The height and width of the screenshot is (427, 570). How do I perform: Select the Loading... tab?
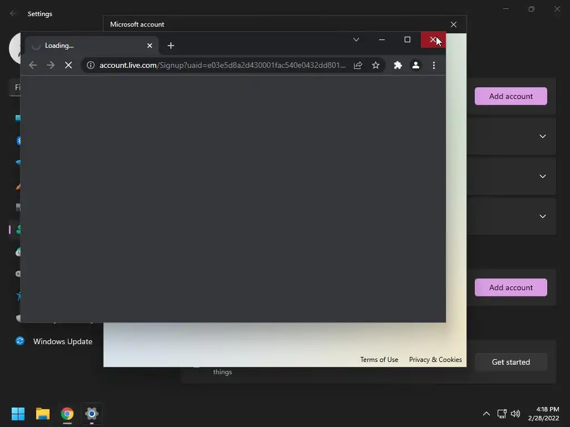click(x=92, y=46)
